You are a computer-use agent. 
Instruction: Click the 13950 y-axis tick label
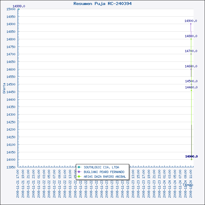pyautogui.click(x=11, y=167)
